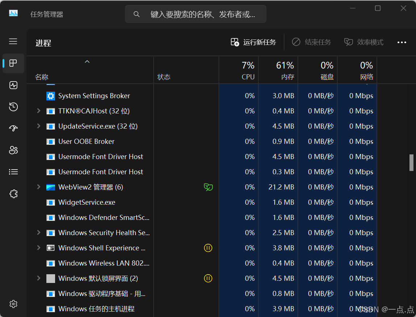
Task: Select the System Settings Broker row
Action: tap(202, 96)
